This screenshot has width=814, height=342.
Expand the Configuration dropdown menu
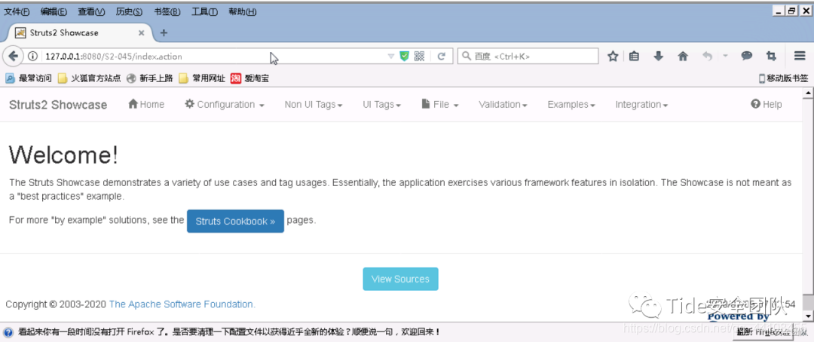pyautogui.click(x=225, y=104)
